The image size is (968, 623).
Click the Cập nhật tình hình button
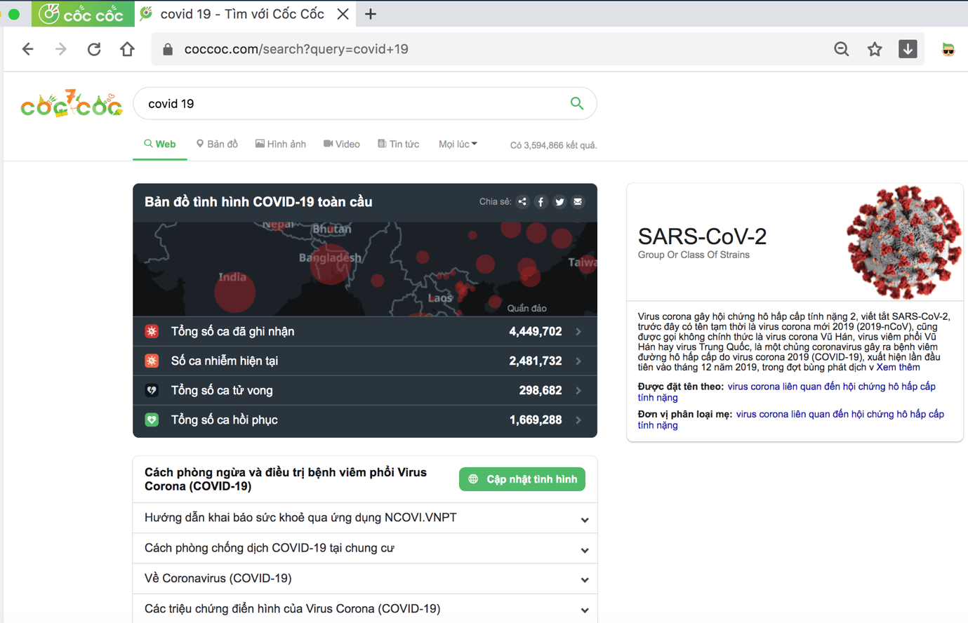pyautogui.click(x=522, y=479)
